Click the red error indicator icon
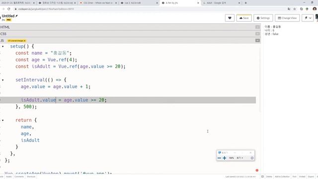This screenshot has width=318, height=179. (x=257, y=170)
